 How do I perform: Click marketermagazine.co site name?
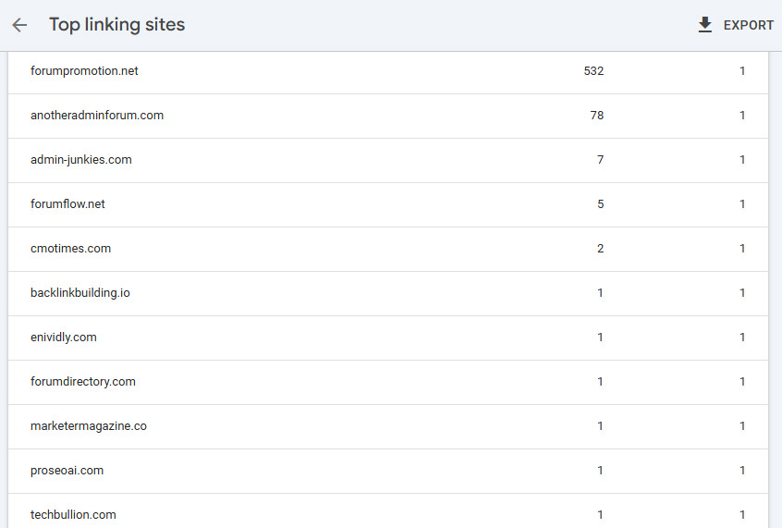click(x=88, y=426)
